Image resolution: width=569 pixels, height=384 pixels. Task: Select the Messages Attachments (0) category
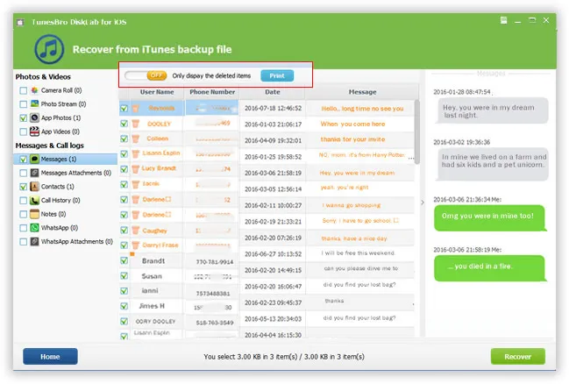point(76,173)
